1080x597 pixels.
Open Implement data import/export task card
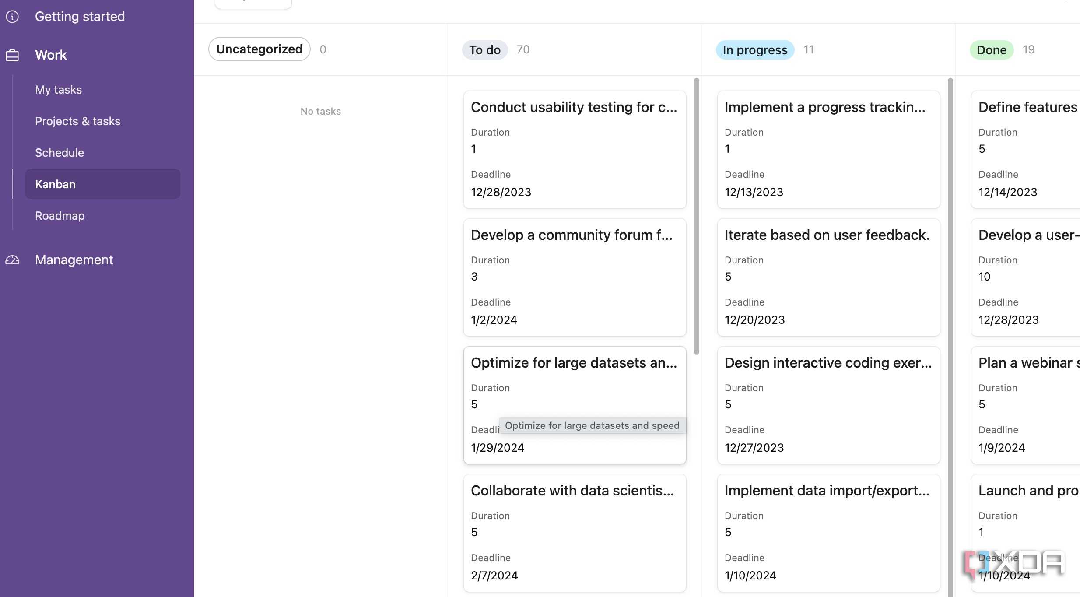pyautogui.click(x=828, y=533)
